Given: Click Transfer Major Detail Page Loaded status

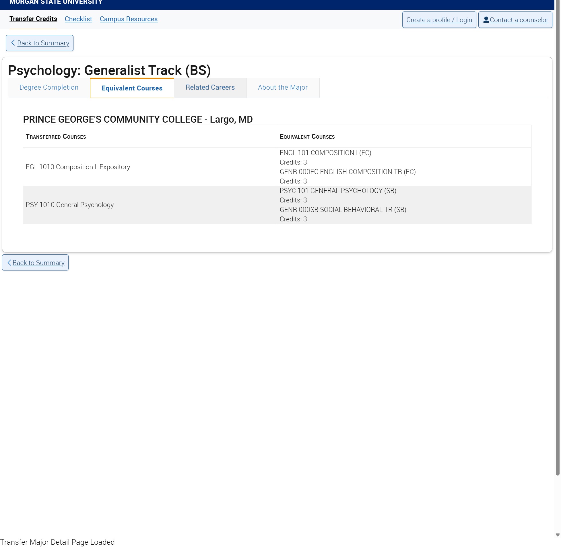Looking at the screenshot, I should 57,542.
